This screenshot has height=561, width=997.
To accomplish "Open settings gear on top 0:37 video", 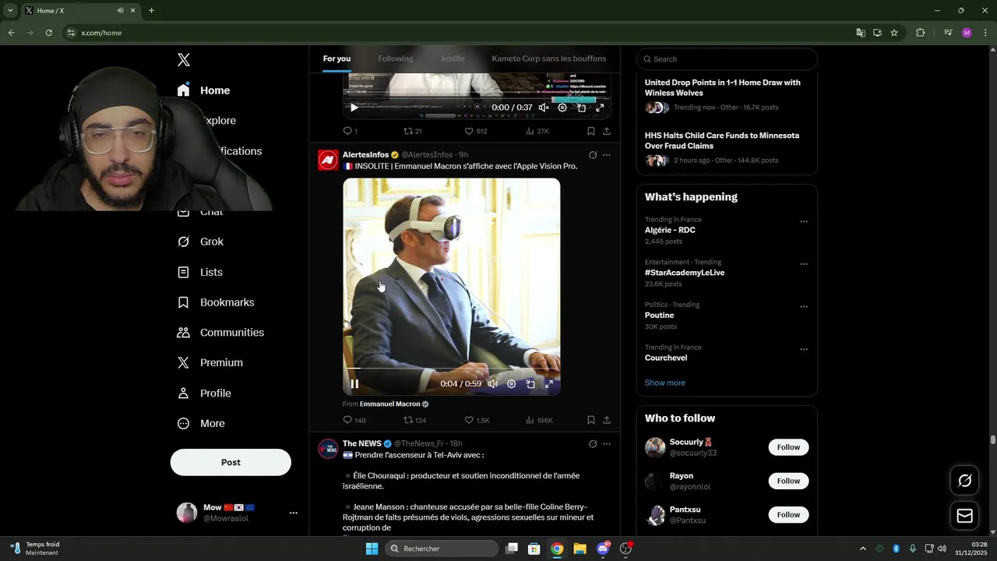I will point(562,108).
